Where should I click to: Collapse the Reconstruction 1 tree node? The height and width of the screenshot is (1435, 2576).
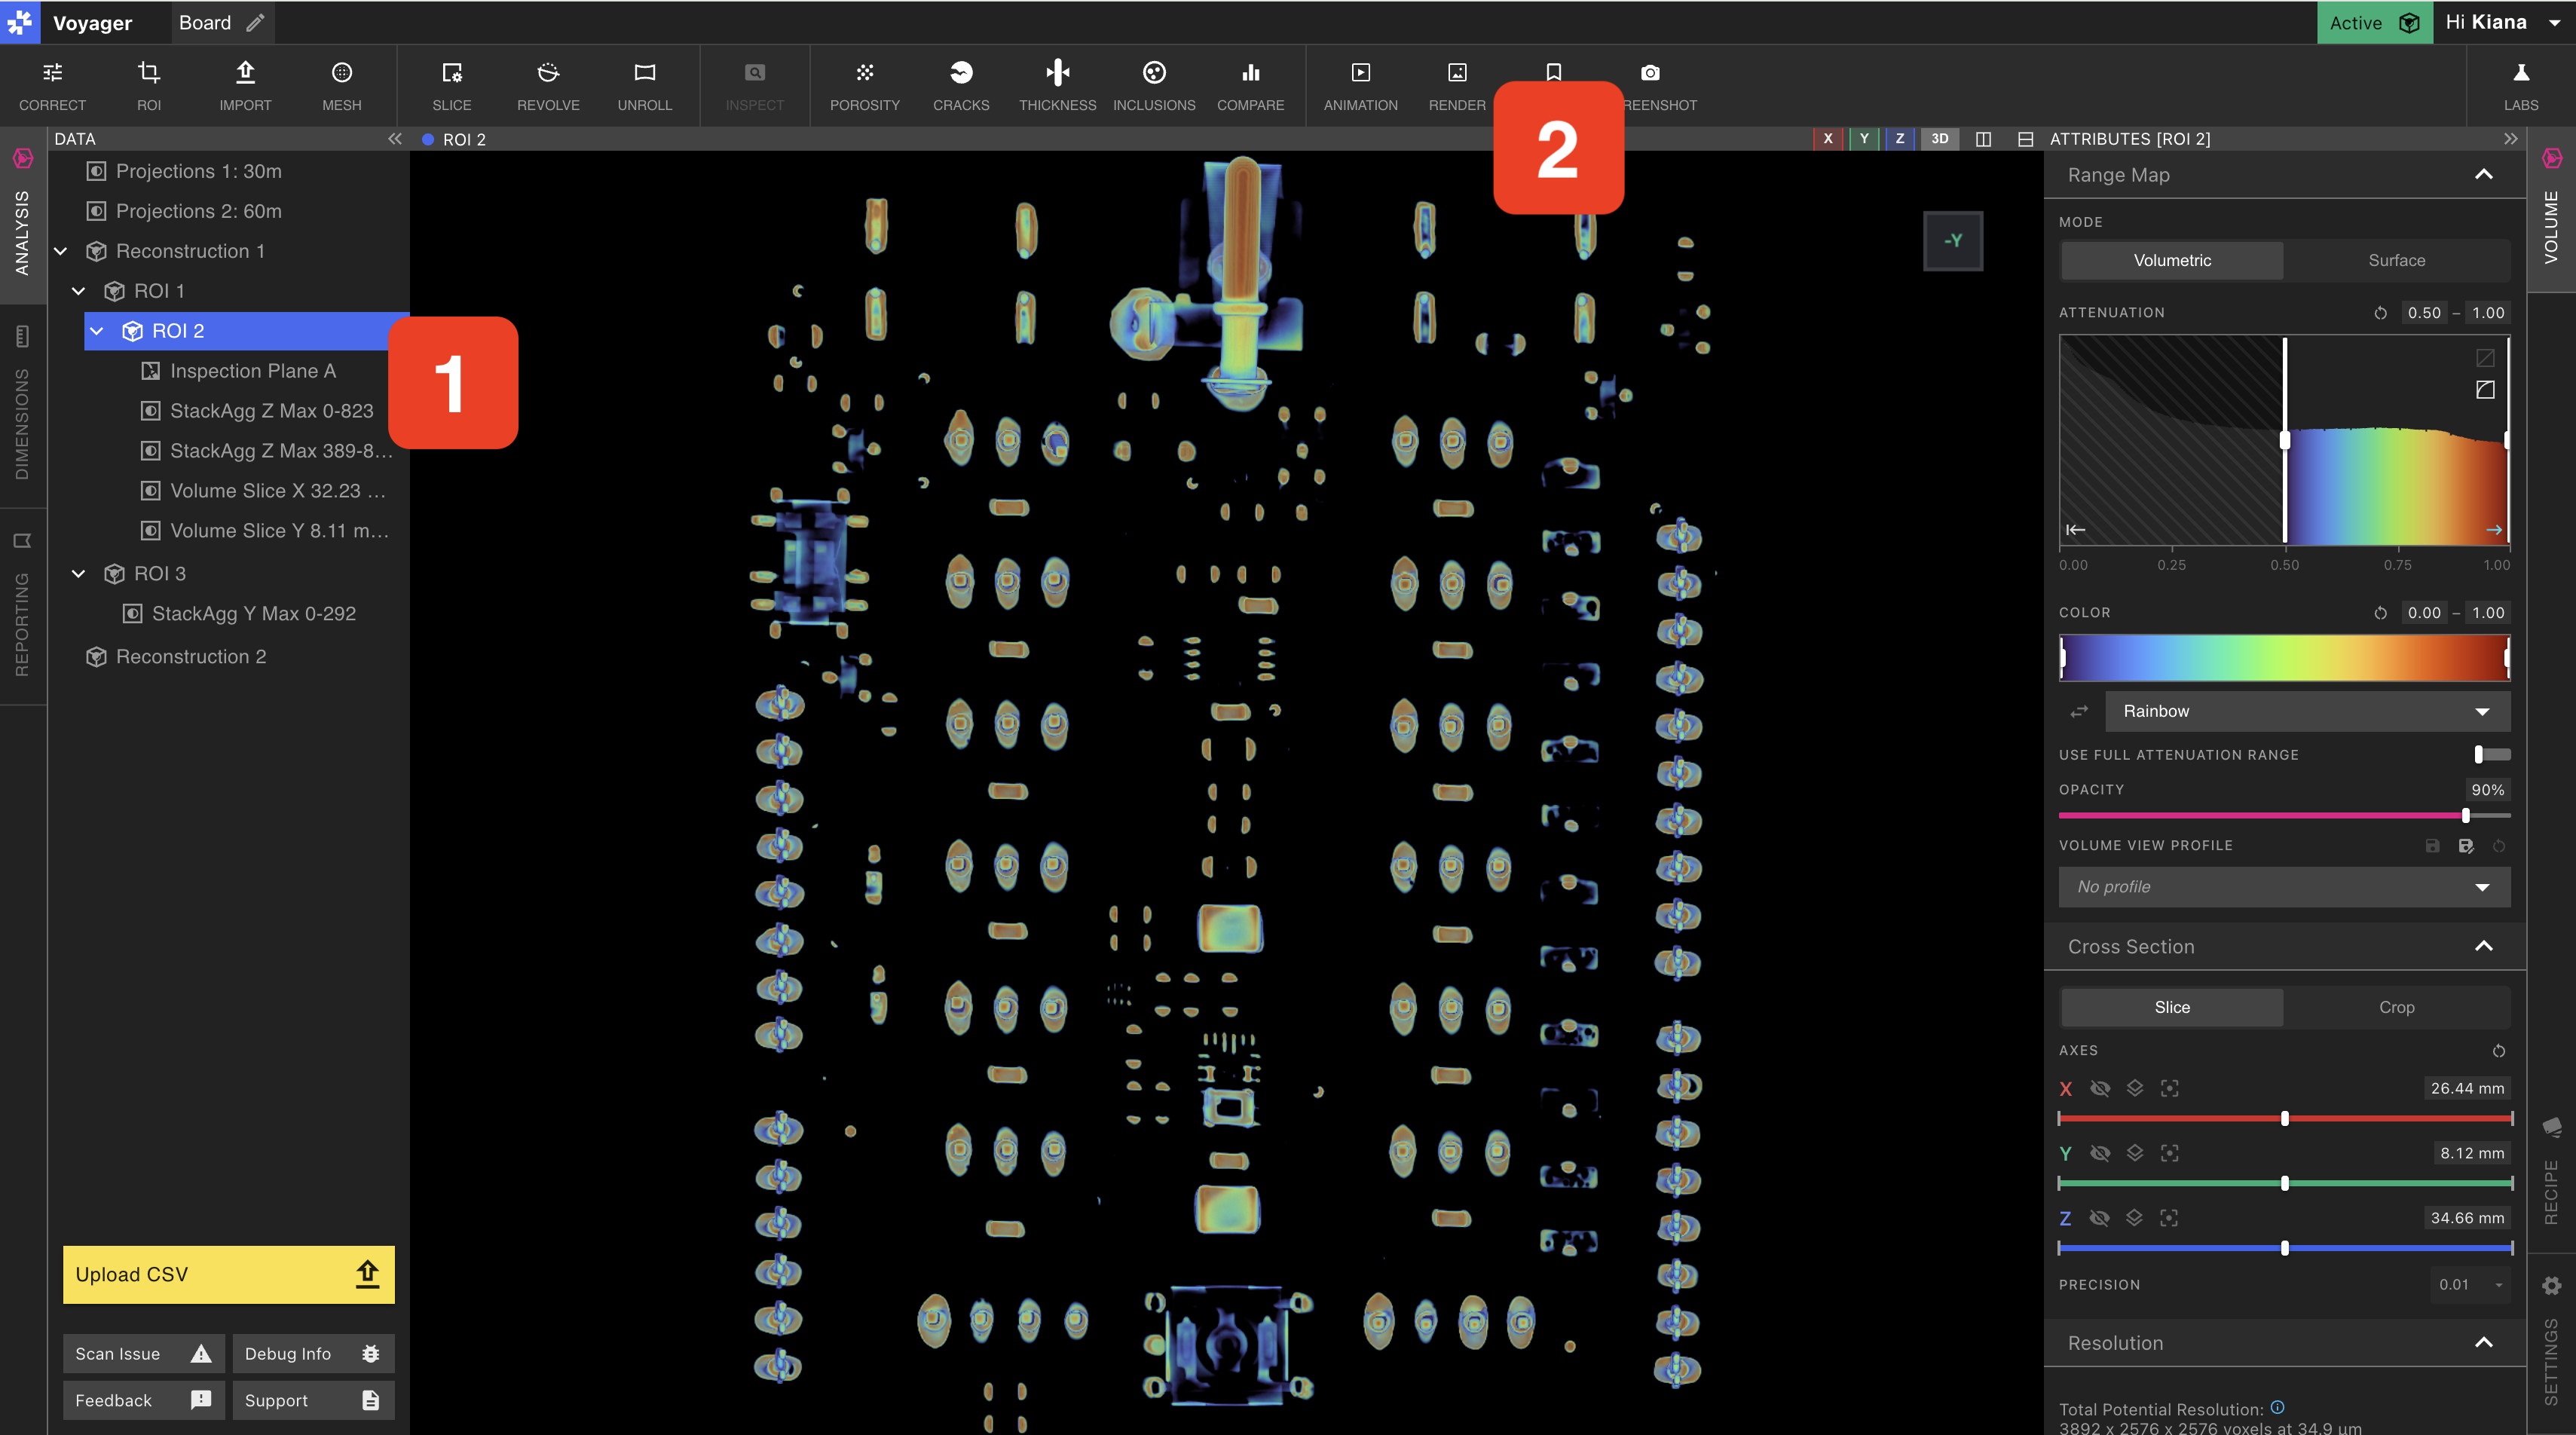click(x=61, y=251)
